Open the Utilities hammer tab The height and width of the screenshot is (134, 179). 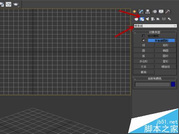coord(168,11)
